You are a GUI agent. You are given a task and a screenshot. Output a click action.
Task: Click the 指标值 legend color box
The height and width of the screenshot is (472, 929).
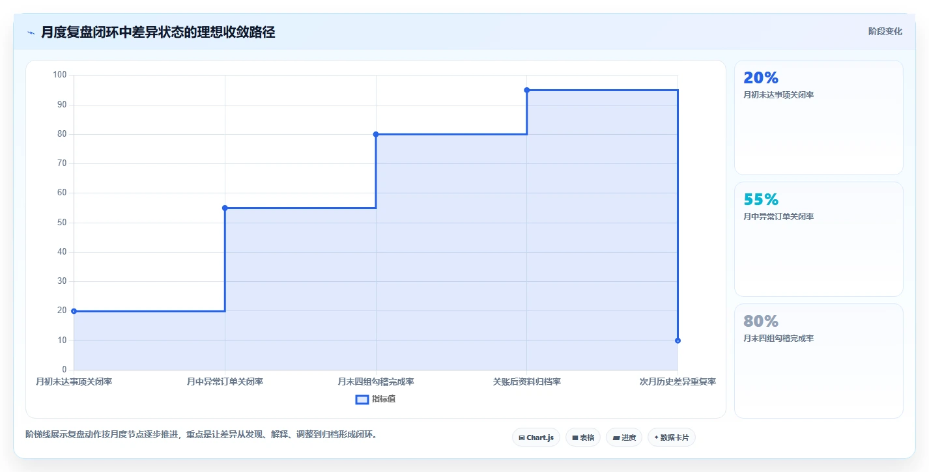coord(362,399)
